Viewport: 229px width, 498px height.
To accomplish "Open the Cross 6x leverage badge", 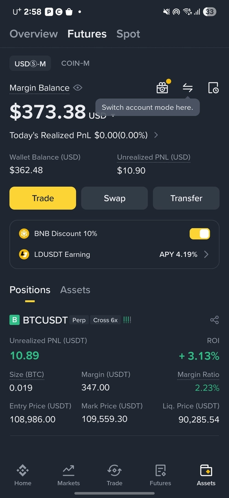I will pyautogui.click(x=105, y=320).
